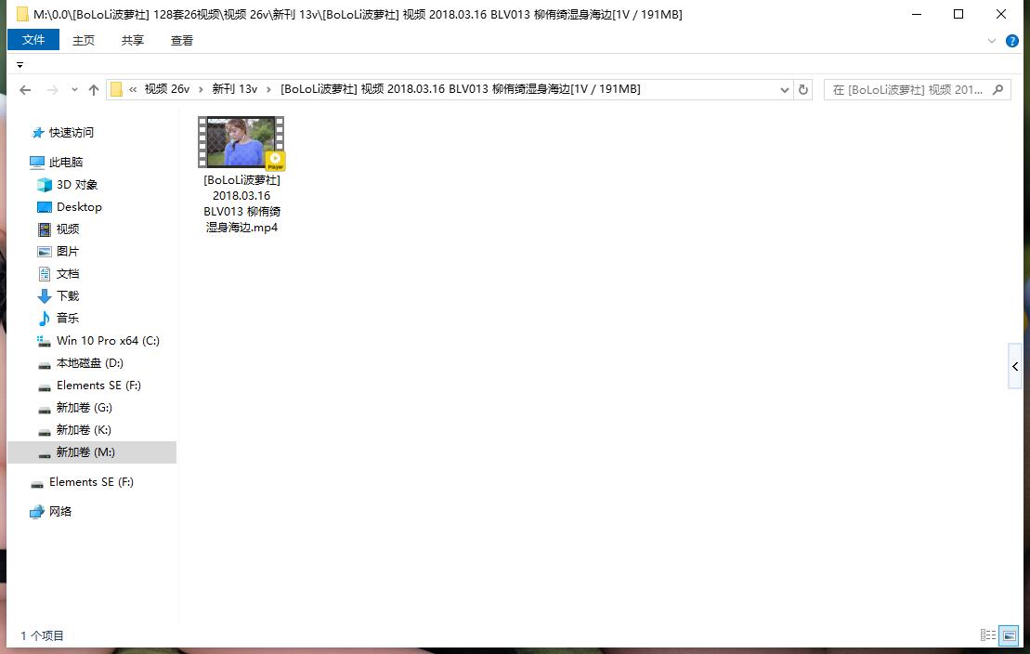Open Win 10 Pro x64 (C:) drive
The width and height of the screenshot is (1030, 654).
click(108, 341)
